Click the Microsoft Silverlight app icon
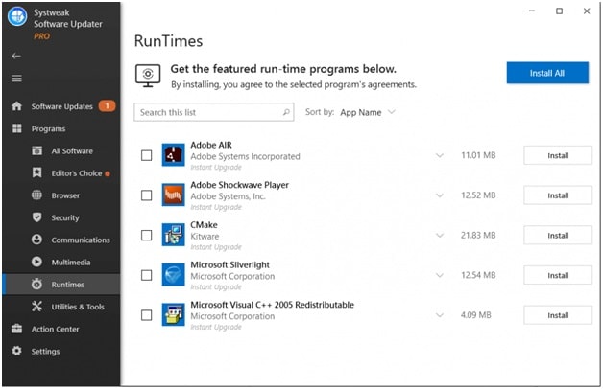The width and height of the screenshot is (603, 389). click(173, 275)
